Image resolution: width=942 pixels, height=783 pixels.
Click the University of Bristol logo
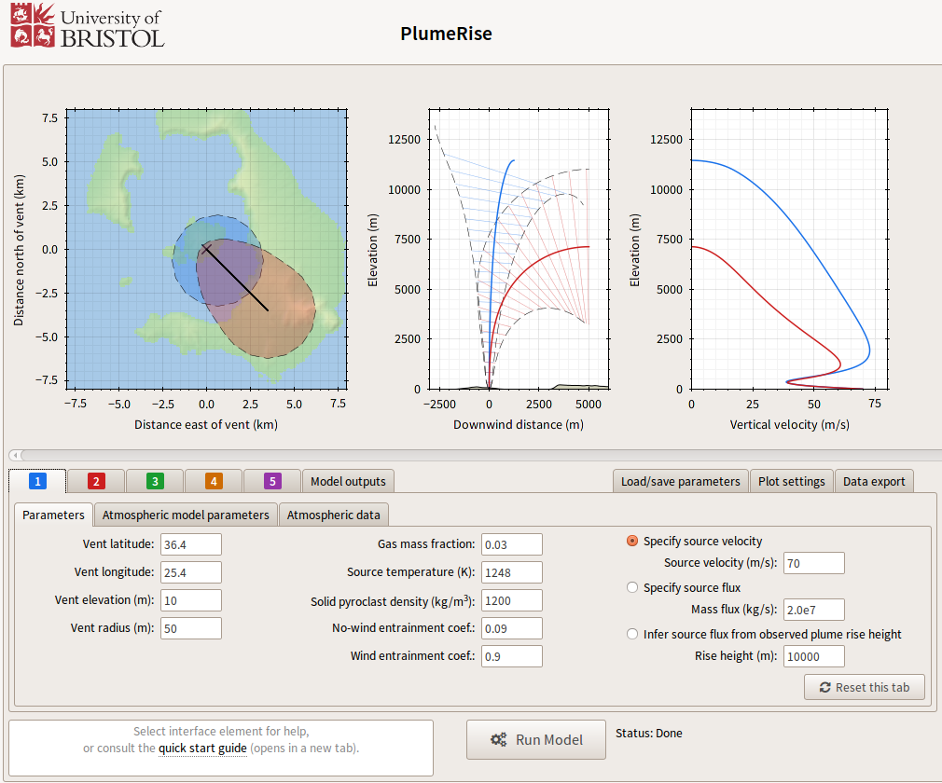pyautogui.click(x=87, y=25)
